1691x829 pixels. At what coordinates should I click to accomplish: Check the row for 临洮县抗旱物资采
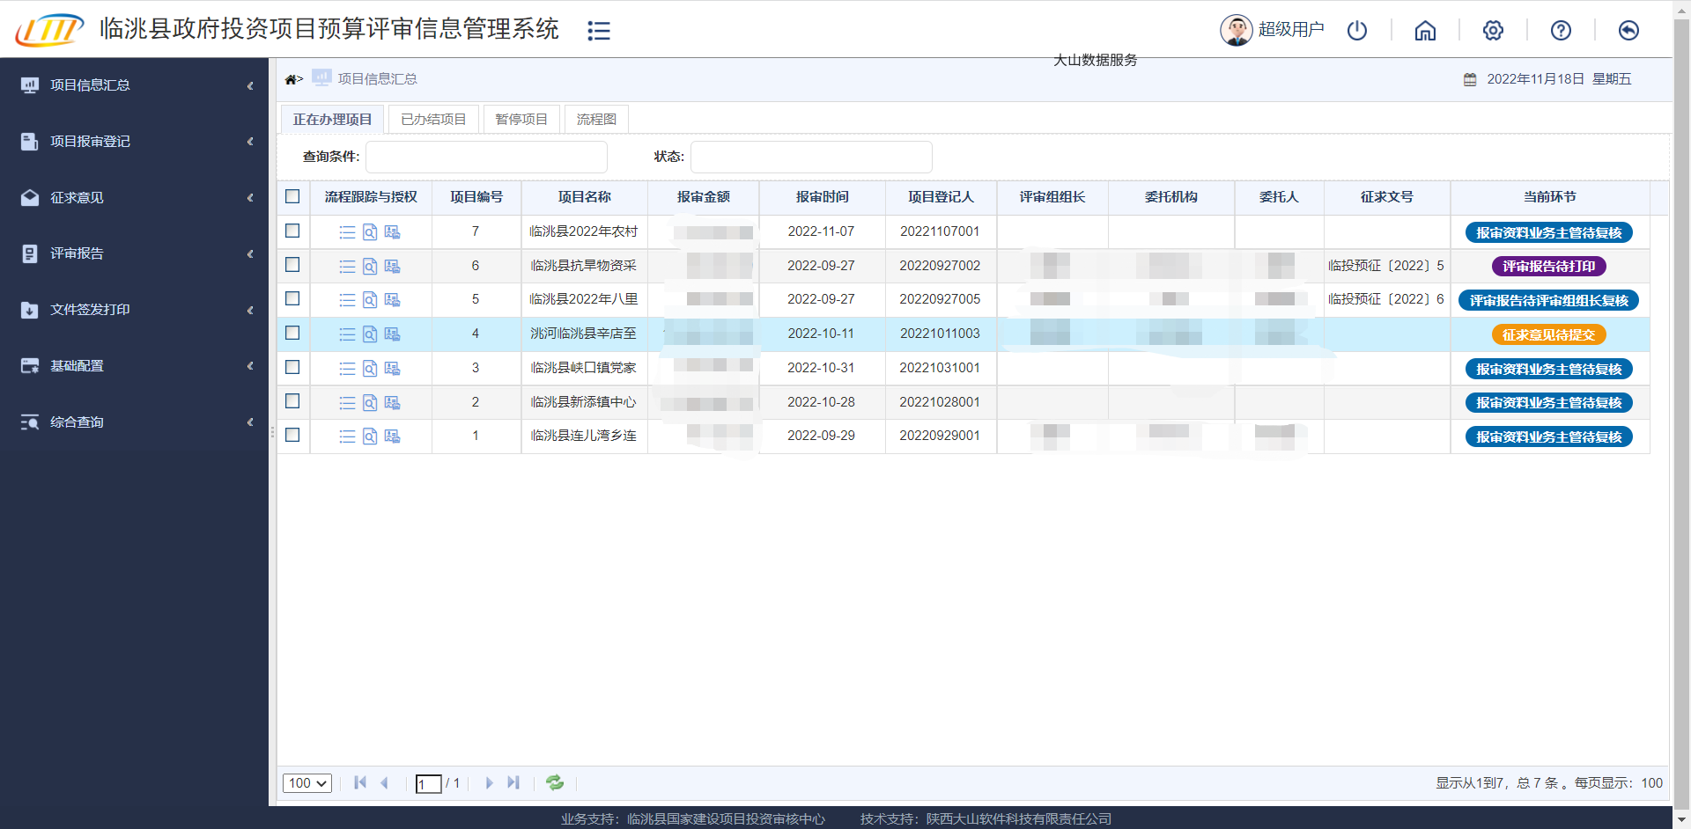tap(292, 265)
